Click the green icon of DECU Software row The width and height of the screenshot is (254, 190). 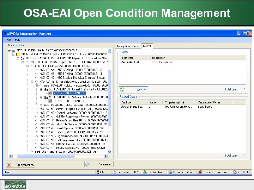point(41,105)
